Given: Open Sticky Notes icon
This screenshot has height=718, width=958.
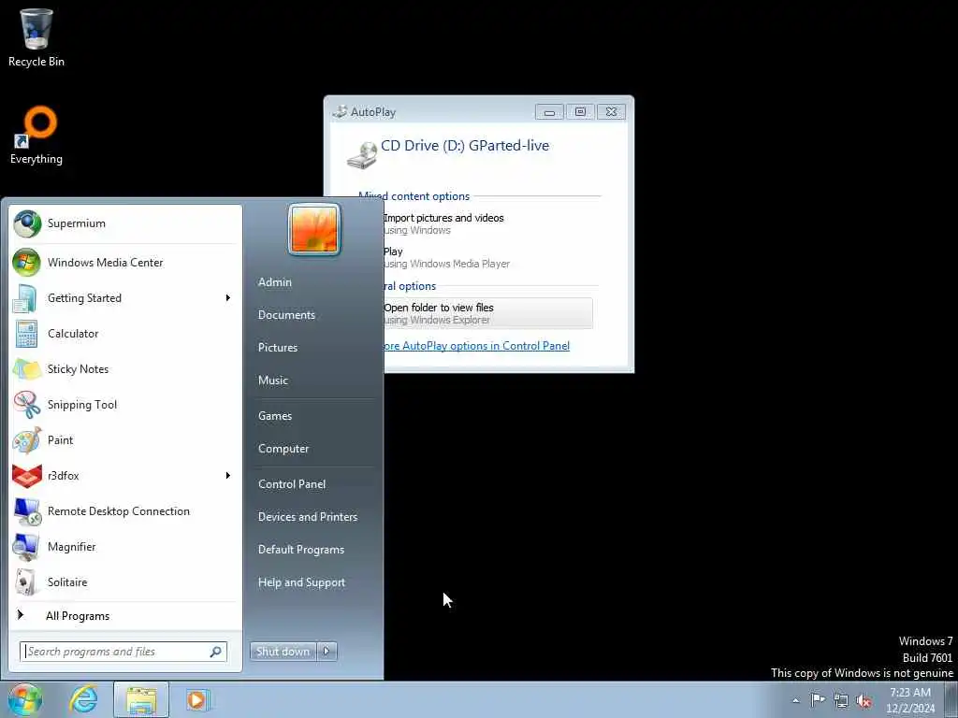Looking at the screenshot, I should (x=27, y=369).
